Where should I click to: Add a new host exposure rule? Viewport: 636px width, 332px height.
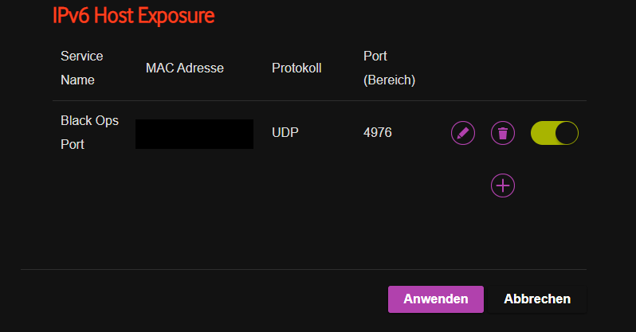503,186
